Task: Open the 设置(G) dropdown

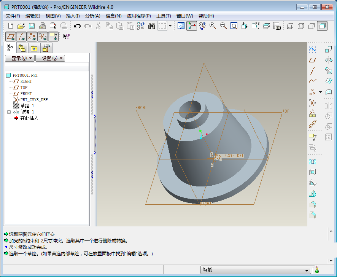Action: [x=50, y=58]
